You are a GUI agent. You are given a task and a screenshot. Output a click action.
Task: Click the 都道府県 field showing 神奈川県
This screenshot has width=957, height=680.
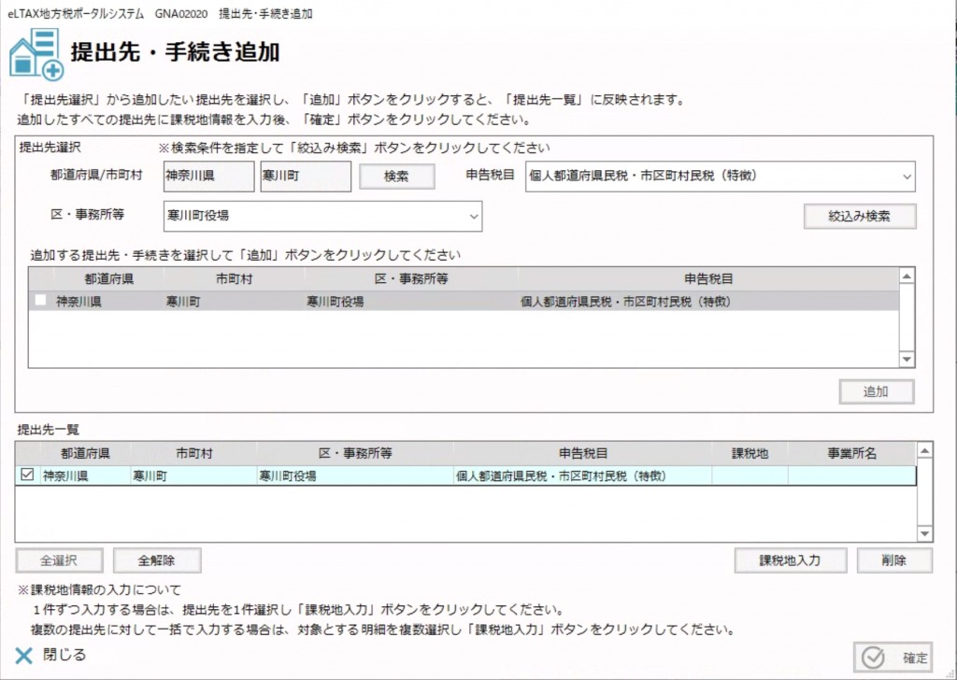(x=195, y=176)
